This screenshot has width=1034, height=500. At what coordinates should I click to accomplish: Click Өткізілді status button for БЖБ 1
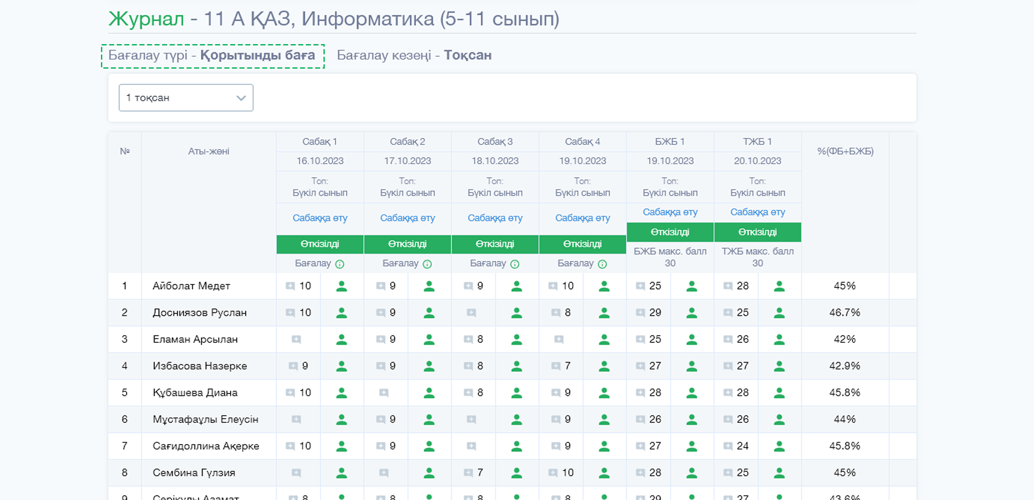pos(670,232)
